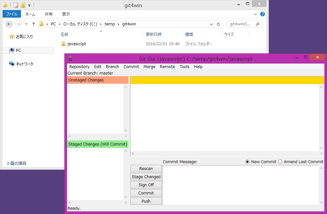Viewport: 327px width, 214px height.
Task: Switch to the 共有 ribbon tab
Action: [x=49, y=14]
